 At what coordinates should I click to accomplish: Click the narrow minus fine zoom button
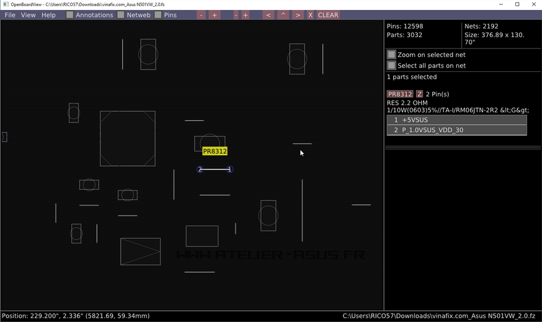pyautogui.click(x=236, y=15)
